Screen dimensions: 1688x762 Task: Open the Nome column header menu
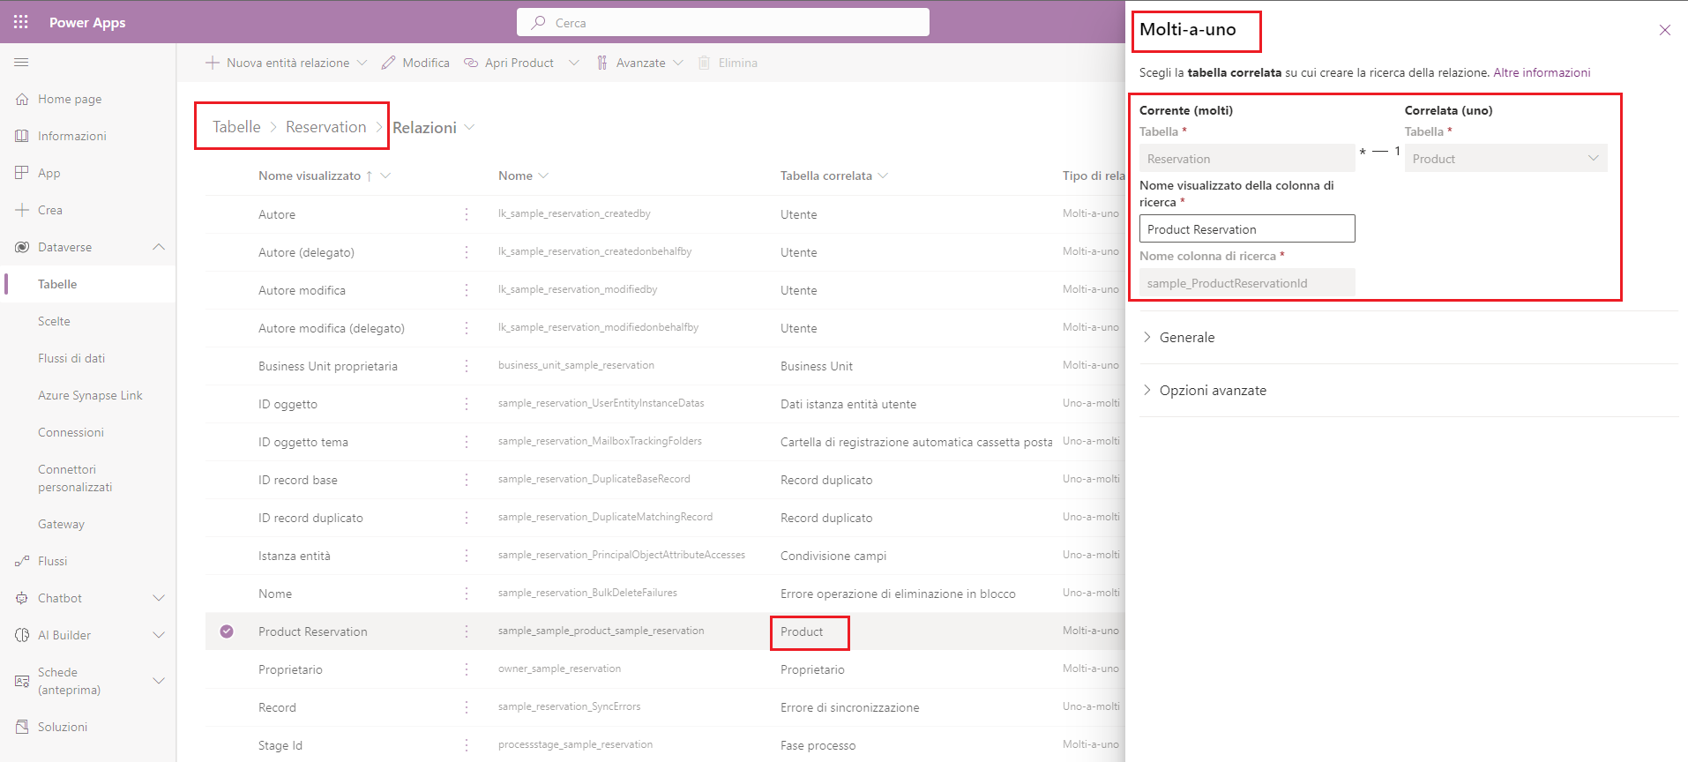coord(543,176)
